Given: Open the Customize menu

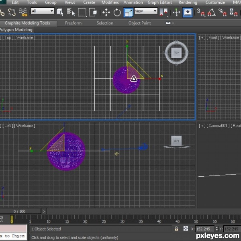Looking at the screenshot, I should point(215,2).
